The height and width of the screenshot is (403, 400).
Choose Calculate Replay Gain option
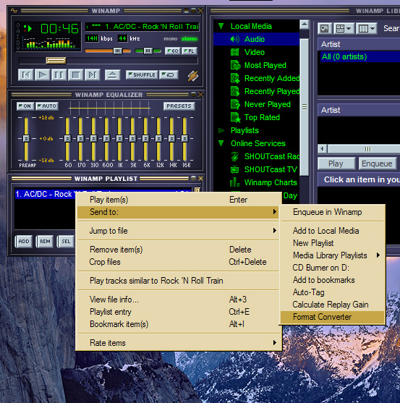click(x=332, y=305)
